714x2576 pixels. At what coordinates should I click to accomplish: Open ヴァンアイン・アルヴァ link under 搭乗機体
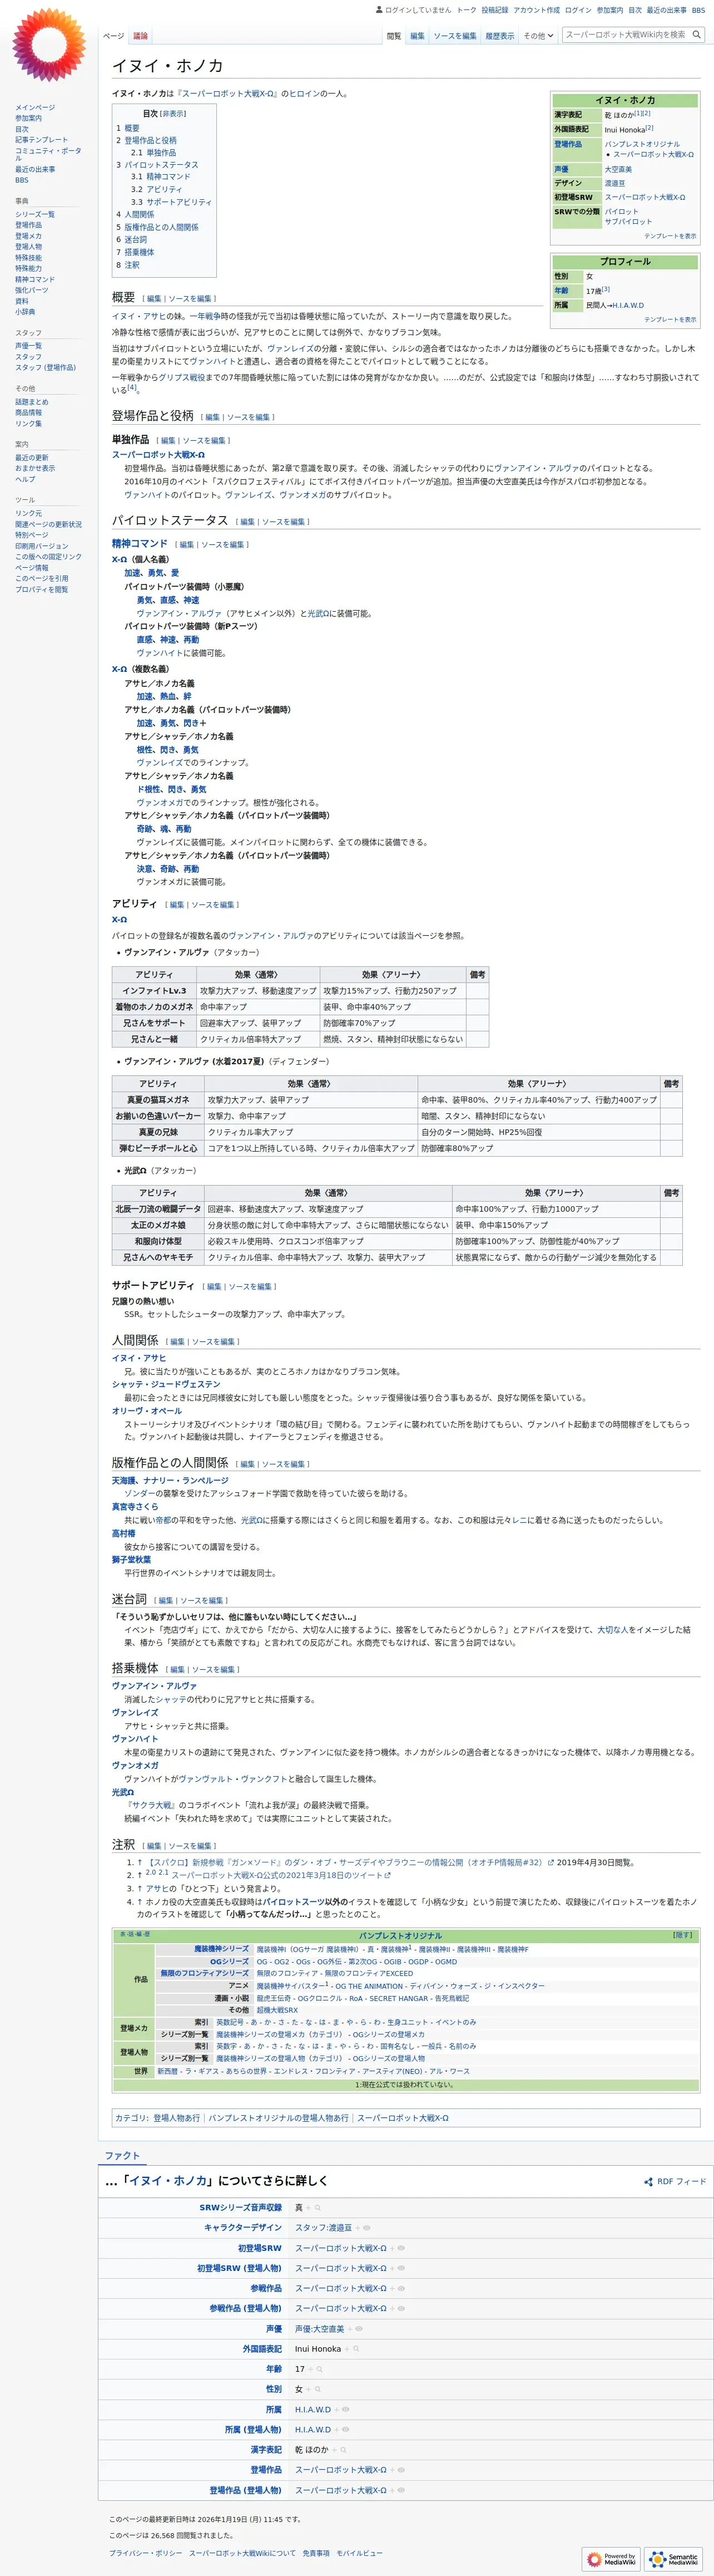pos(154,1686)
